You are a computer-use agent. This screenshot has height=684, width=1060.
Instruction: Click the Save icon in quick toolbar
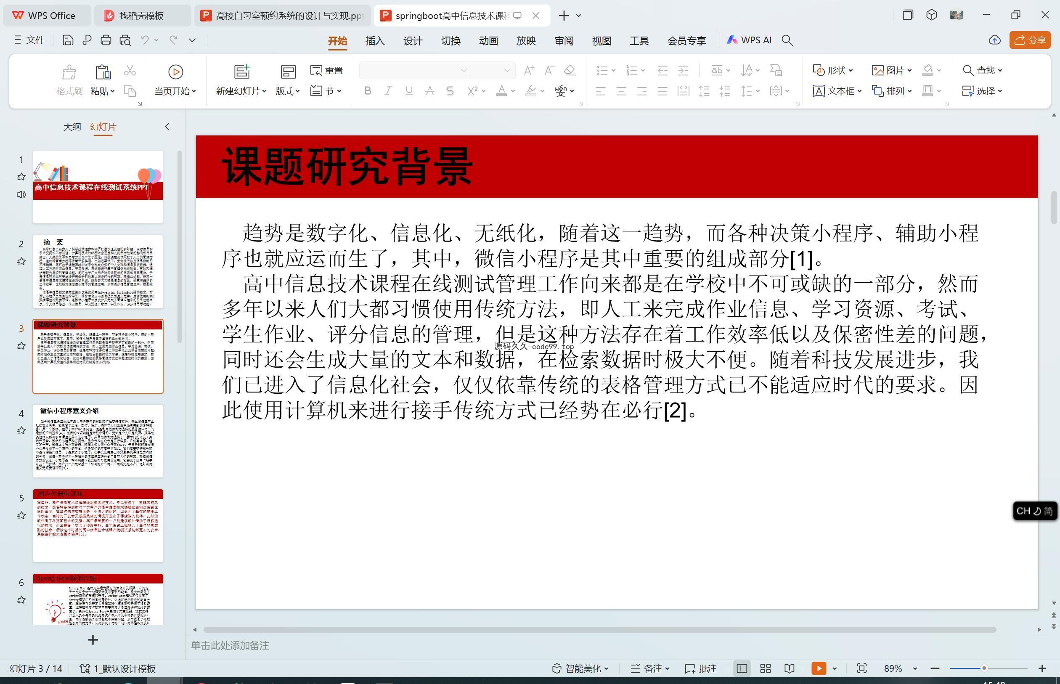coord(68,40)
